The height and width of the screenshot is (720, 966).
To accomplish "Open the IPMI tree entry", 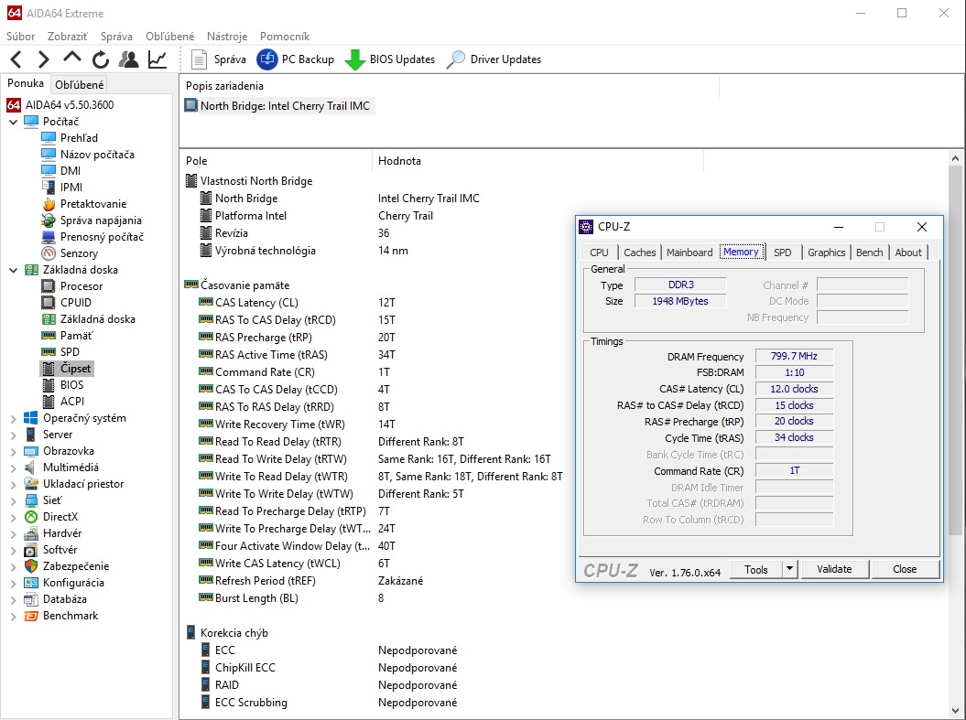I will point(71,187).
